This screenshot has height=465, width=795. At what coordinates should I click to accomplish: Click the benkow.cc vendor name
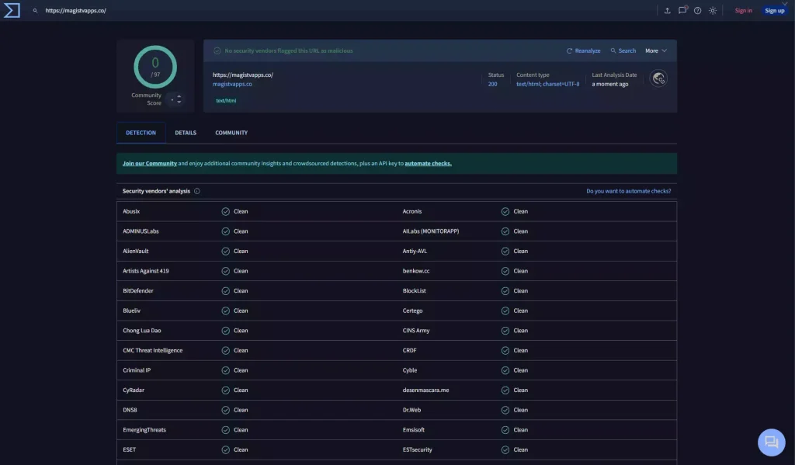[416, 271]
